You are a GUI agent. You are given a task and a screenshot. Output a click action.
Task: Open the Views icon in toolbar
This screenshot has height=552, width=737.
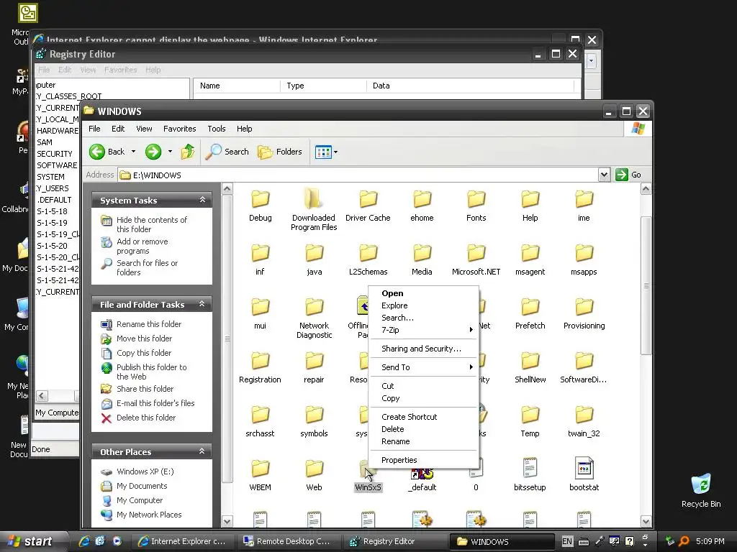pos(323,152)
